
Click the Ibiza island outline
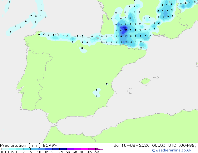tap(129, 90)
